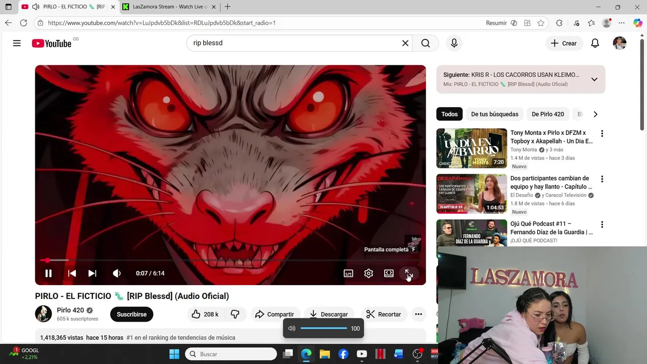Viewport: 647px width, 364px height.
Task: Start voice search with the microphone icon
Action: tap(454, 43)
